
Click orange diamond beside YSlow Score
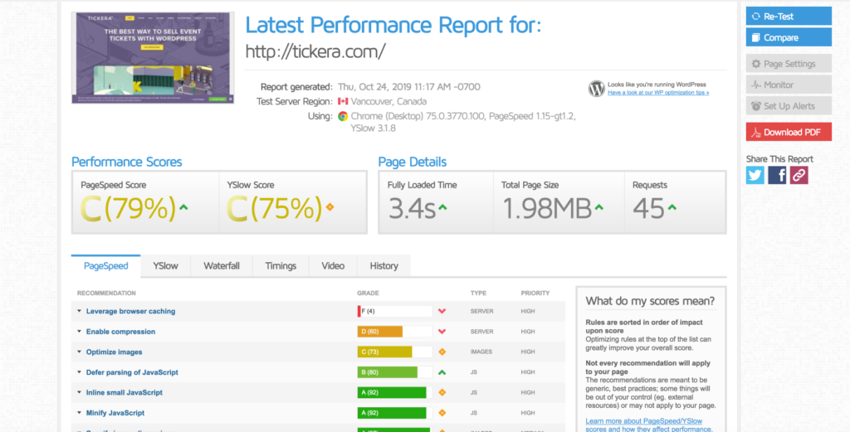[x=330, y=206]
